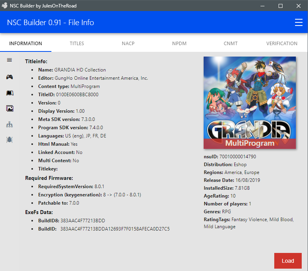The height and width of the screenshot is (271, 308).
Task: Click the Multi Content No entry
Action: pyautogui.click(x=58, y=161)
